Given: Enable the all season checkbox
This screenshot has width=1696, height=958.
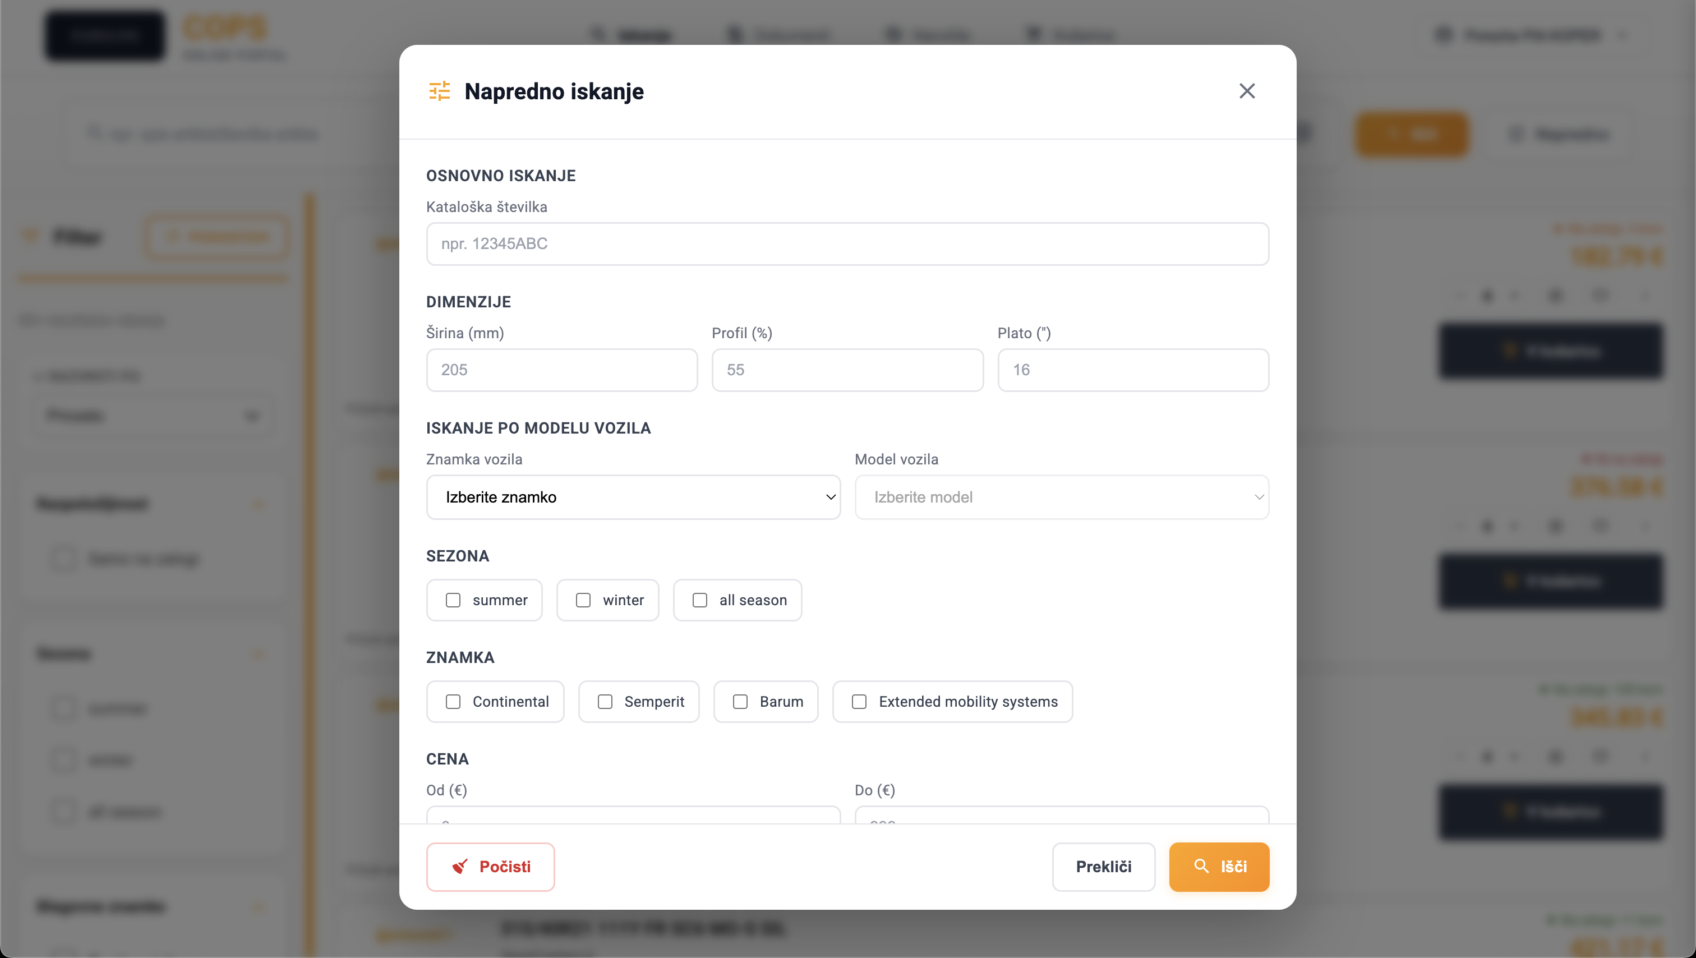Looking at the screenshot, I should [700, 600].
